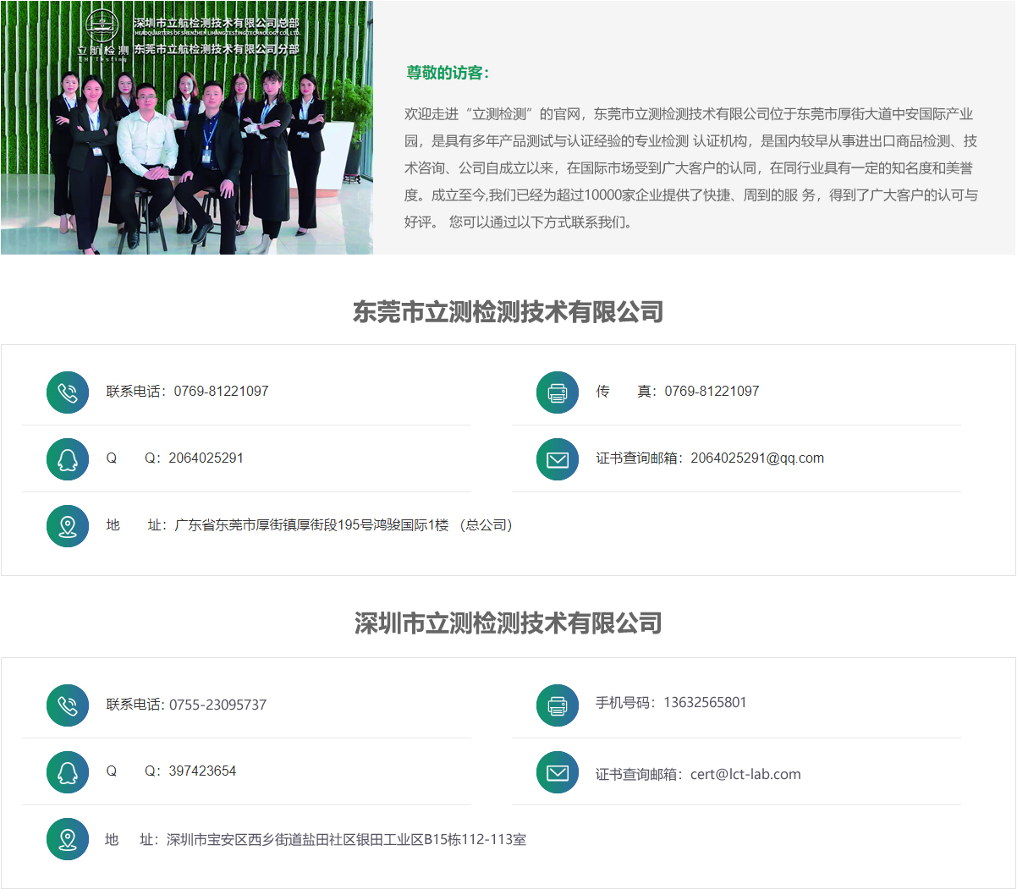1017x889 pixels.
Task: Open the team group photo
Action: coord(187,128)
